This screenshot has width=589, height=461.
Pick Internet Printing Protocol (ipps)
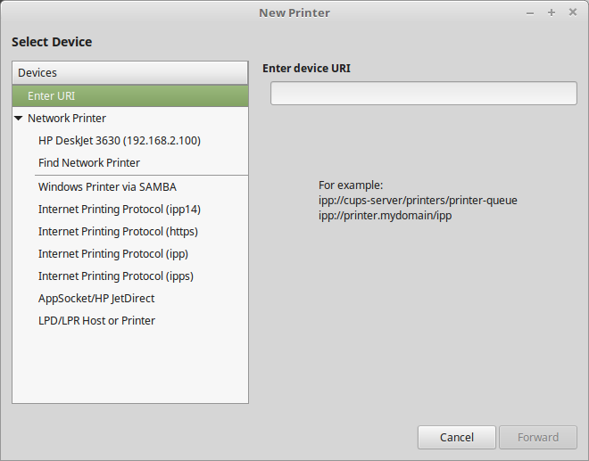(116, 276)
